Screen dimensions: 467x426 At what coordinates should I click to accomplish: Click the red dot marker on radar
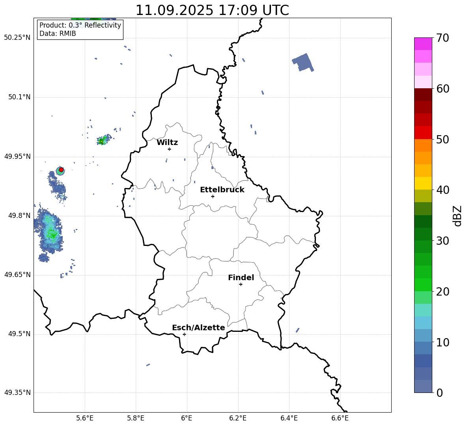(61, 170)
